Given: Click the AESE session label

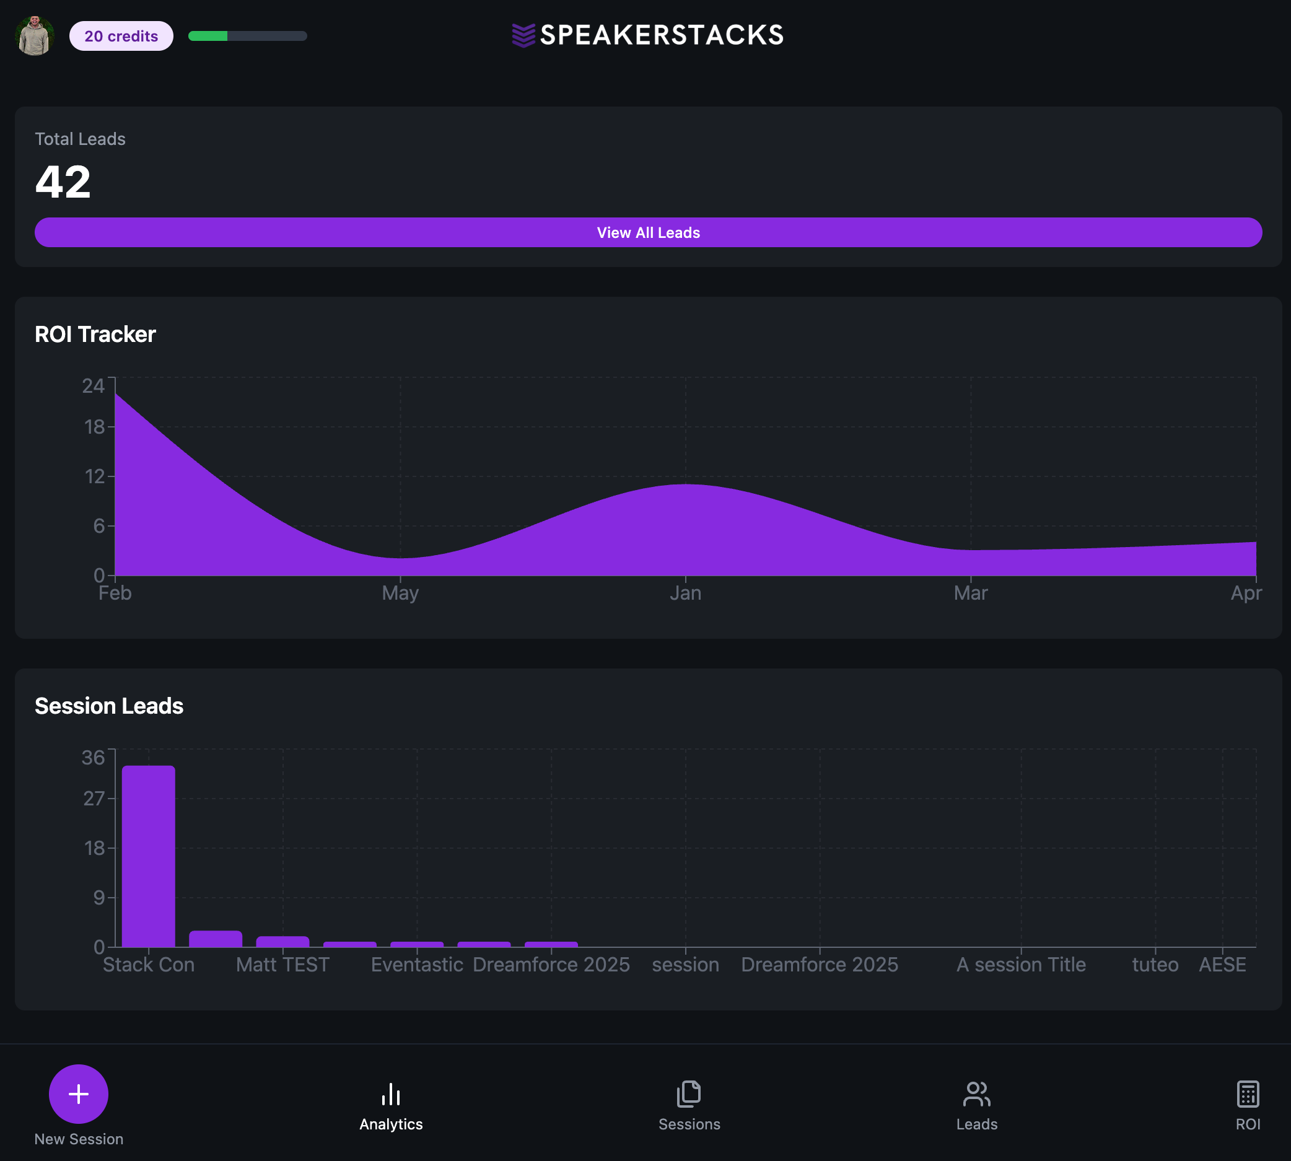Looking at the screenshot, I should tap(1223, 965).
